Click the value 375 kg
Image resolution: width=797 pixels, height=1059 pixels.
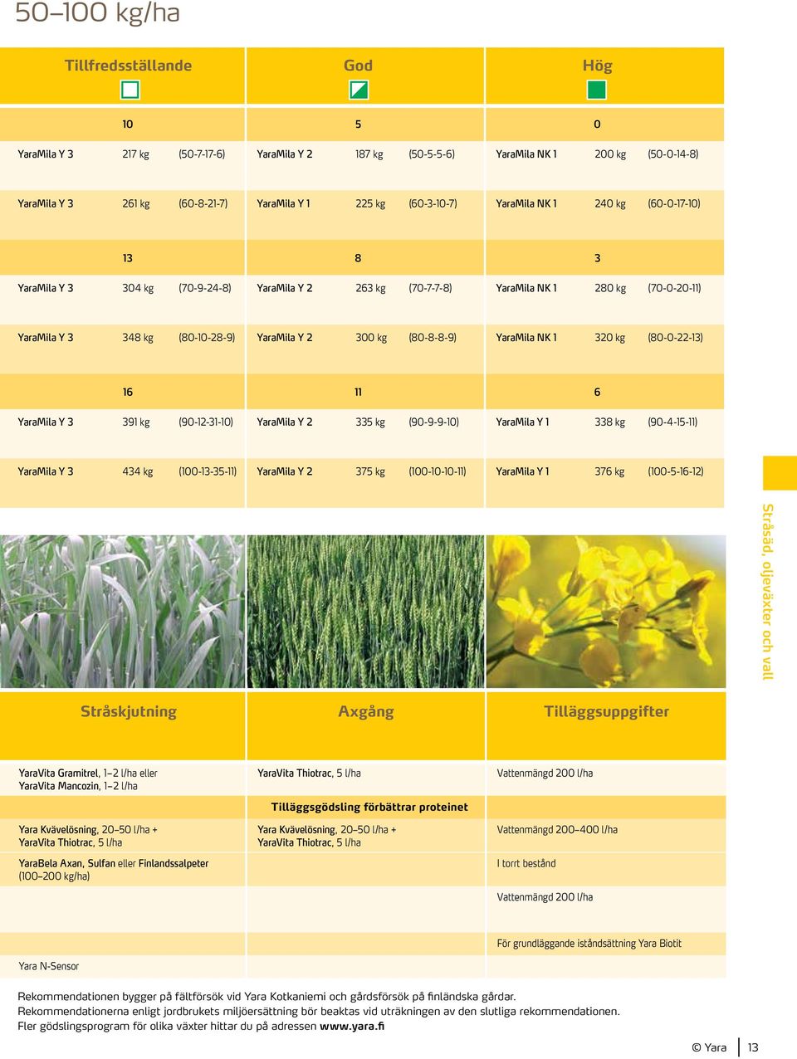click(x=370, y=471)
